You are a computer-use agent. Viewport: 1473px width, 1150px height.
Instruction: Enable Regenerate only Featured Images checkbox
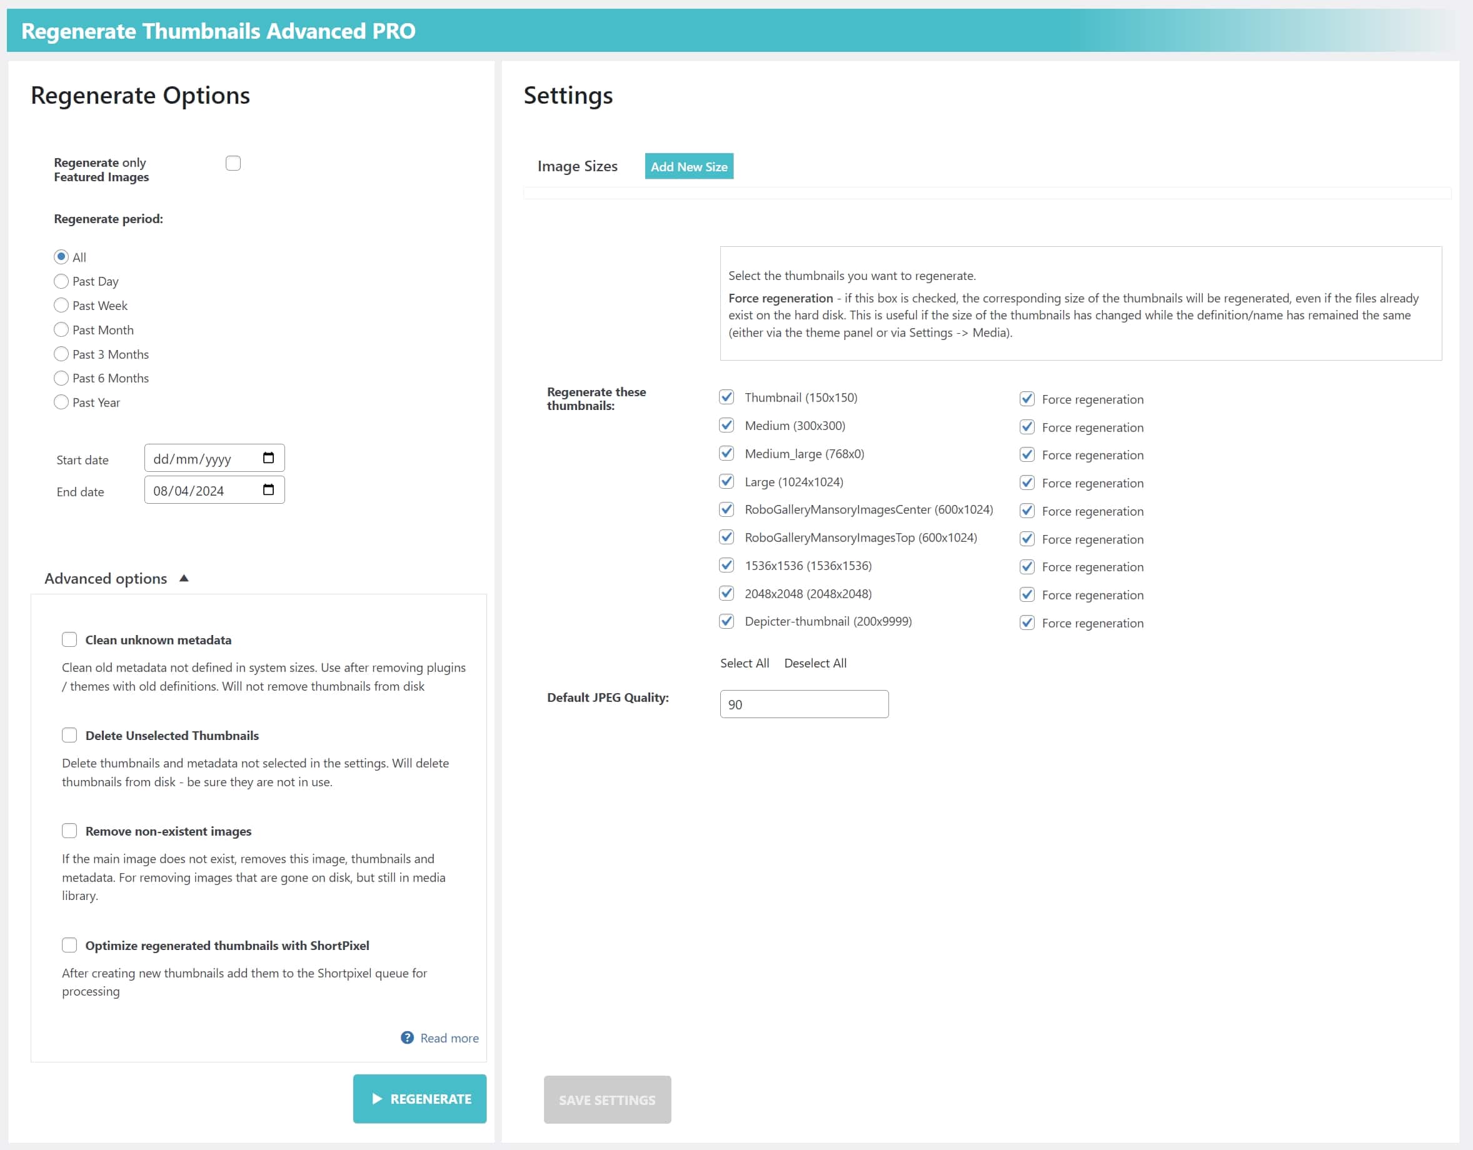tap(233, 163)
